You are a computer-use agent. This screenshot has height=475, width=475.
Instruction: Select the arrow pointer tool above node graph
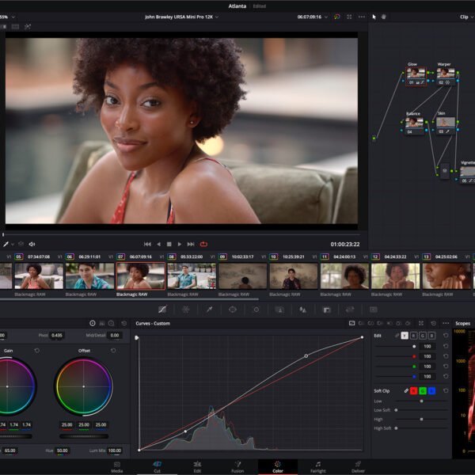(x=374, y=17)
